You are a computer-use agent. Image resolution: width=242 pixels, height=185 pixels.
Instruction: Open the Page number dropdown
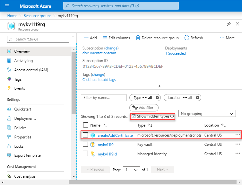pyautogui.click(x=132, y=170)
